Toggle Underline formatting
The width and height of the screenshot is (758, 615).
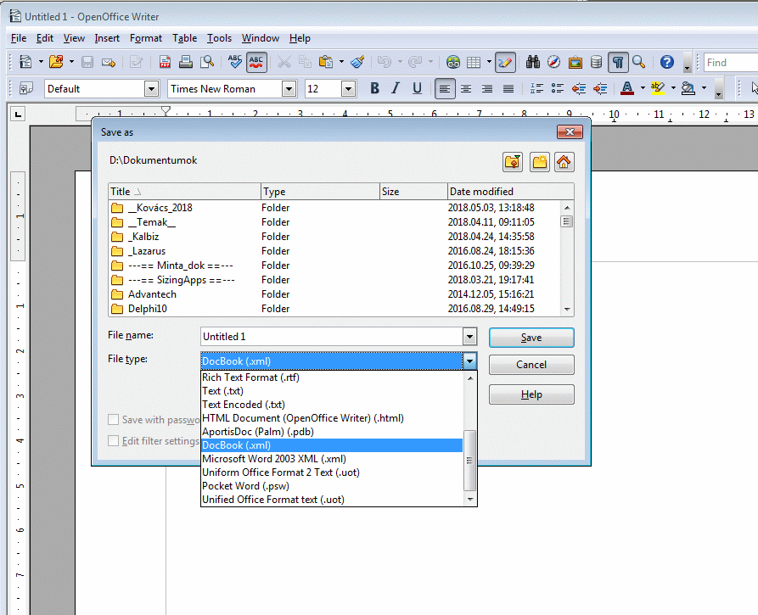tap(417, 88)
